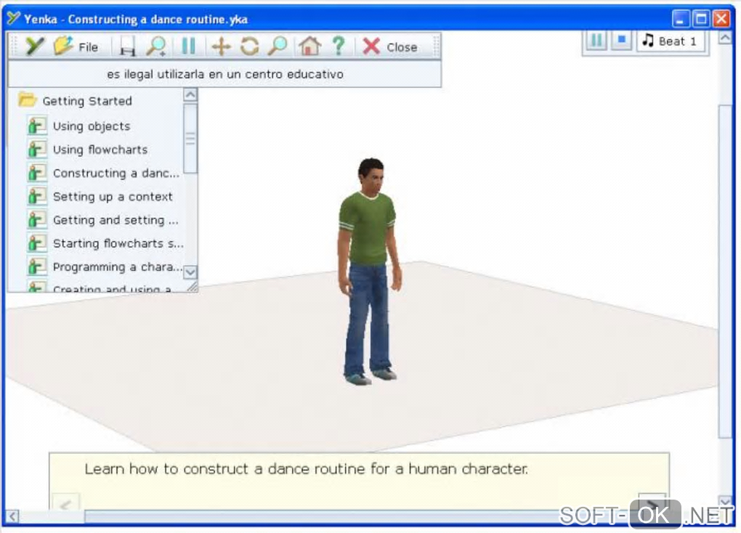Open Starting flowcharts s... tutorial
Image resolution: width=741 pixels, height=533 pixels.
point(118,243)
